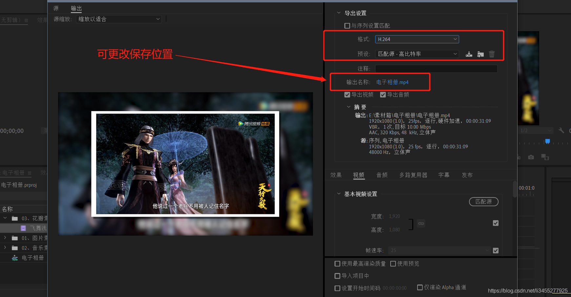
Task: Click the import preset folder icon
Action: tap(480, 54)
